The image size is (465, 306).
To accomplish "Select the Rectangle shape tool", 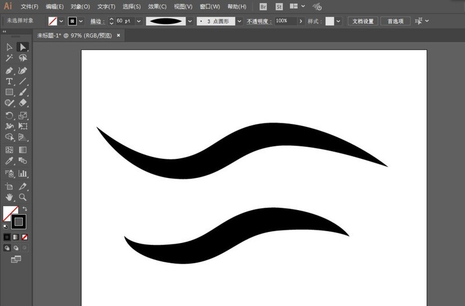I will click(x=9, y=92).
